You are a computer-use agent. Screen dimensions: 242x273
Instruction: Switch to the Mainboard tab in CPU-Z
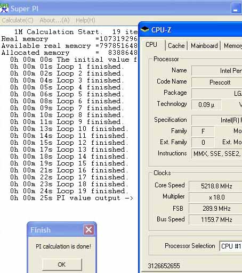coord(204,46)
